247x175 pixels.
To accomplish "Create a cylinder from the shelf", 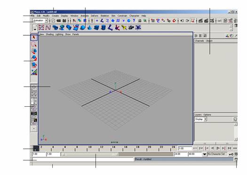I will pyautogui.click(x=103, y=28).
